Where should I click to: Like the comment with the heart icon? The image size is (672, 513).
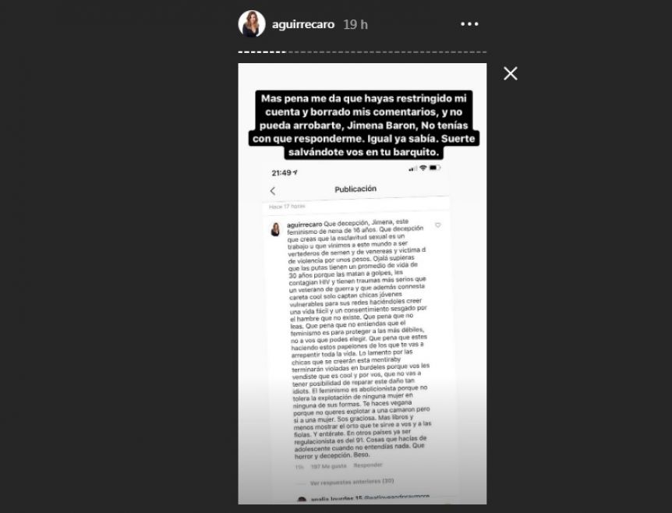click(437, 225)
